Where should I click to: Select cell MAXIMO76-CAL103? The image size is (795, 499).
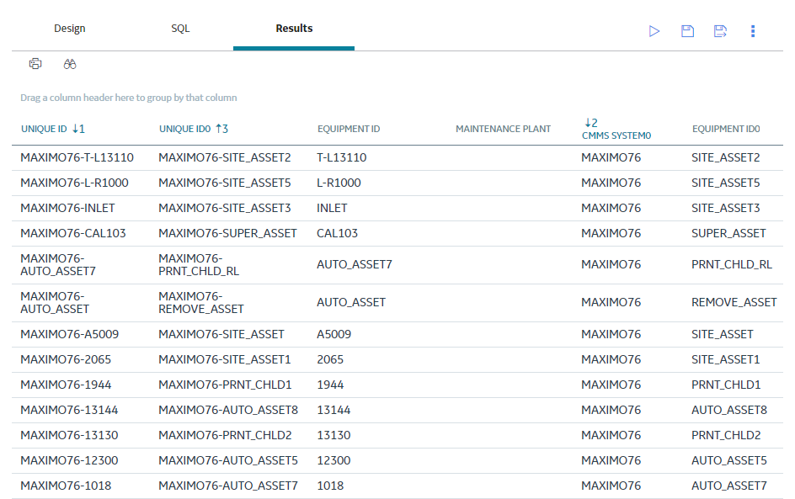[73, 234]
